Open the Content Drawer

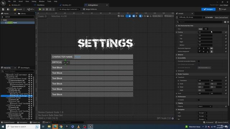click(8, 122)
